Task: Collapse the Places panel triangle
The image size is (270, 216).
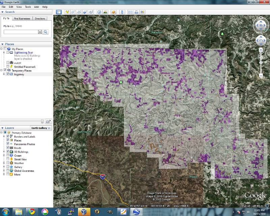Action: click(2, 44)
